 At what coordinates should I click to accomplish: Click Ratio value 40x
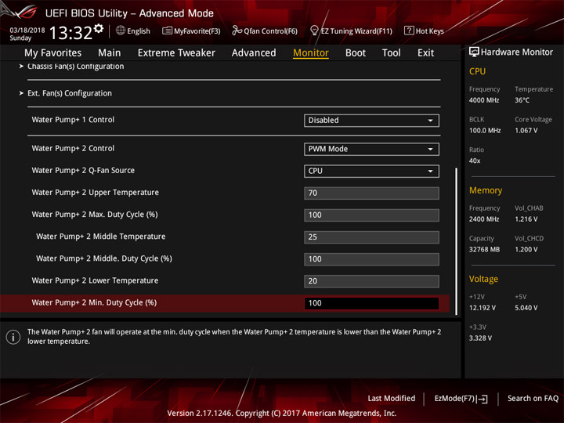(x=475, y=161)
